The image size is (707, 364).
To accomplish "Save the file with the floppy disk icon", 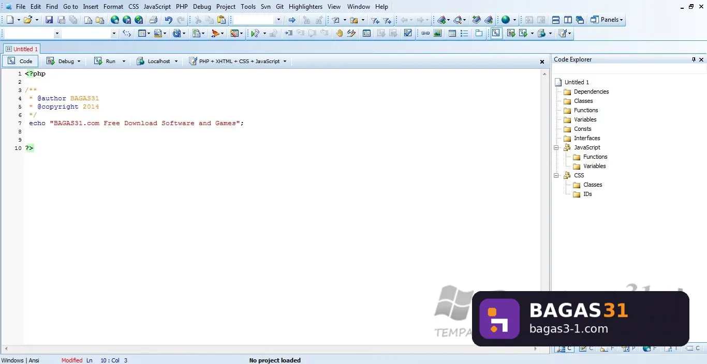I will tap(49, 20).
